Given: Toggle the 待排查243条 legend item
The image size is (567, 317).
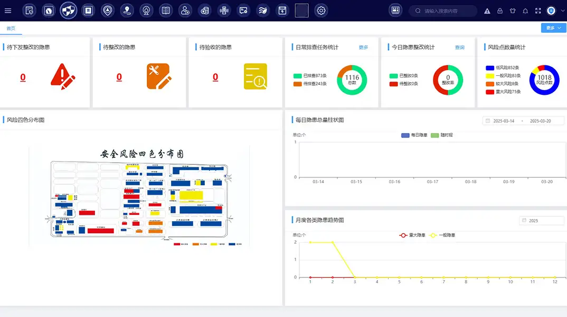Looking at the screenshot, I should 310,84.
